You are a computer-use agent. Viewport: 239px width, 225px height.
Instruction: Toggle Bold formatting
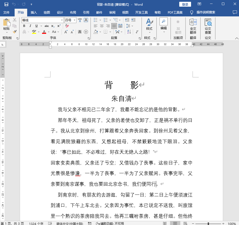24,26
